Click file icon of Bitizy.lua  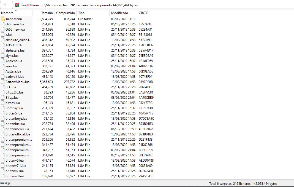(x=3, y=98)
